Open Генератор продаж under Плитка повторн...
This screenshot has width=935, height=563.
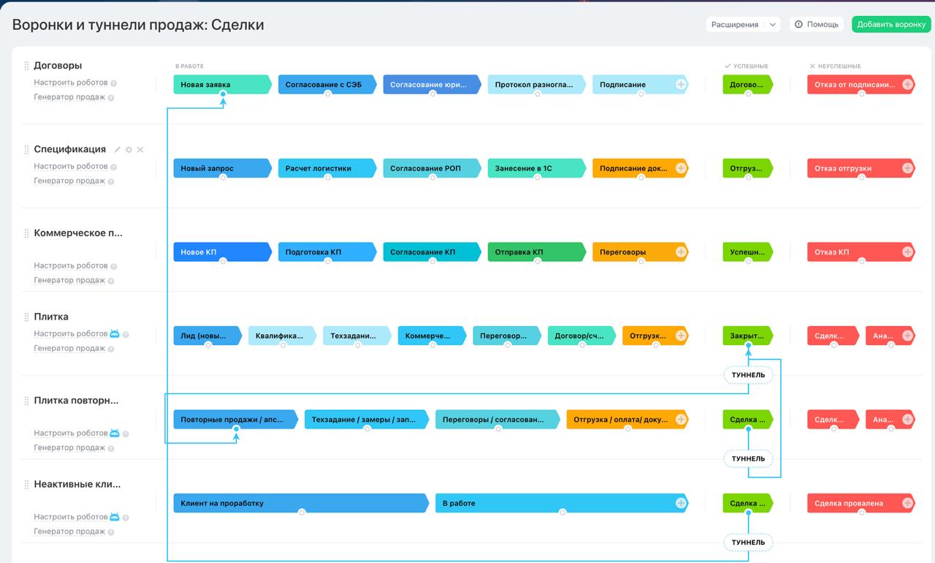pos(69,447)
